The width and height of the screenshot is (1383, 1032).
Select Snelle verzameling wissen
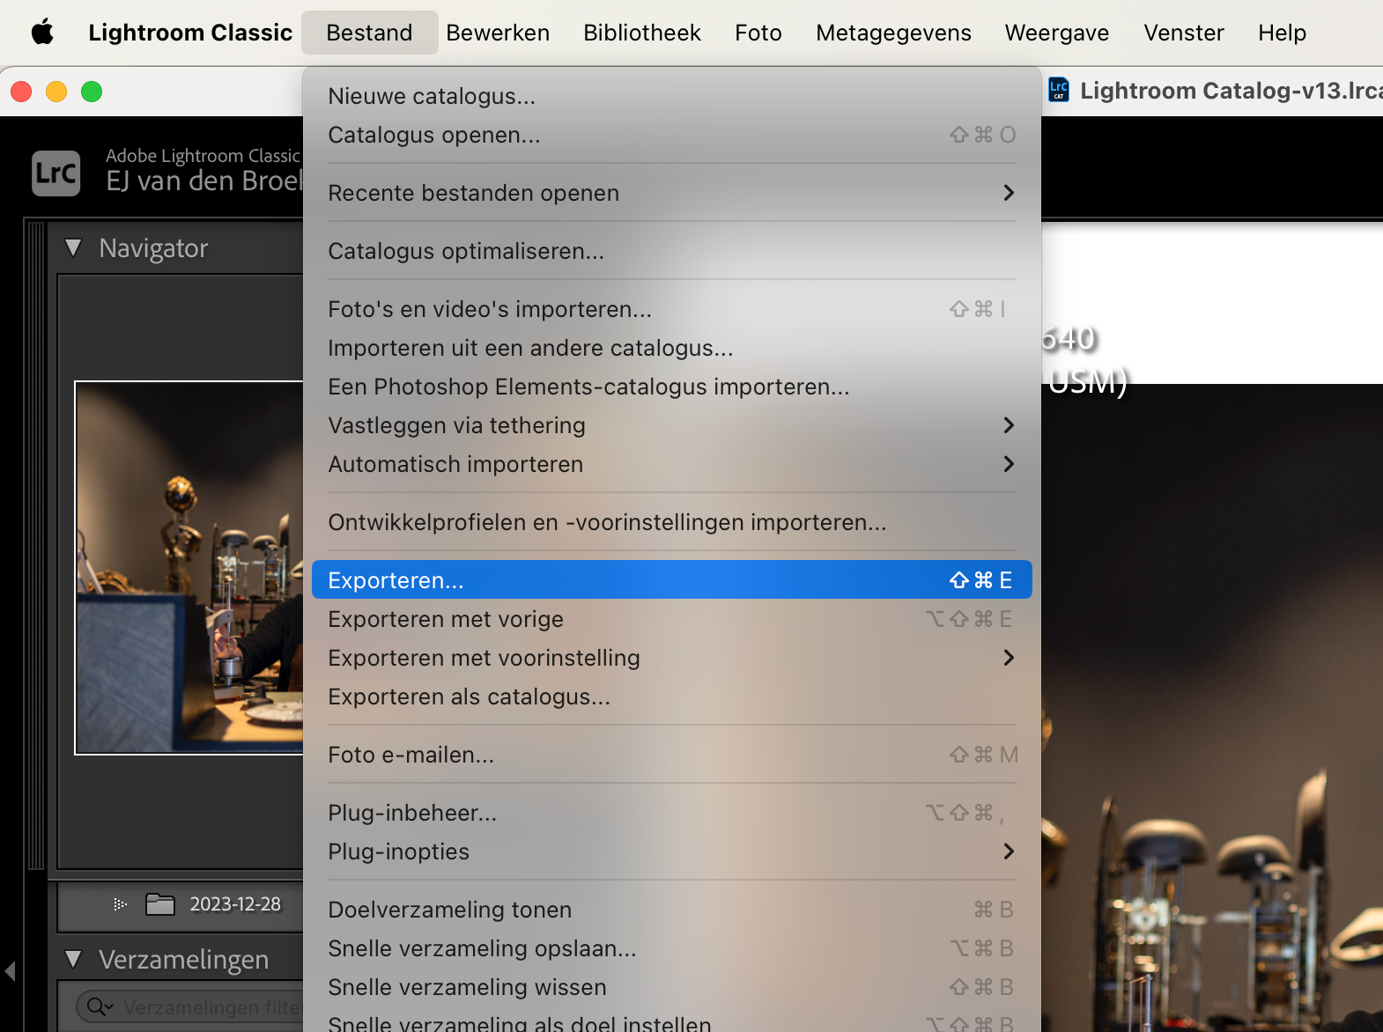click(x=671, y=987)
